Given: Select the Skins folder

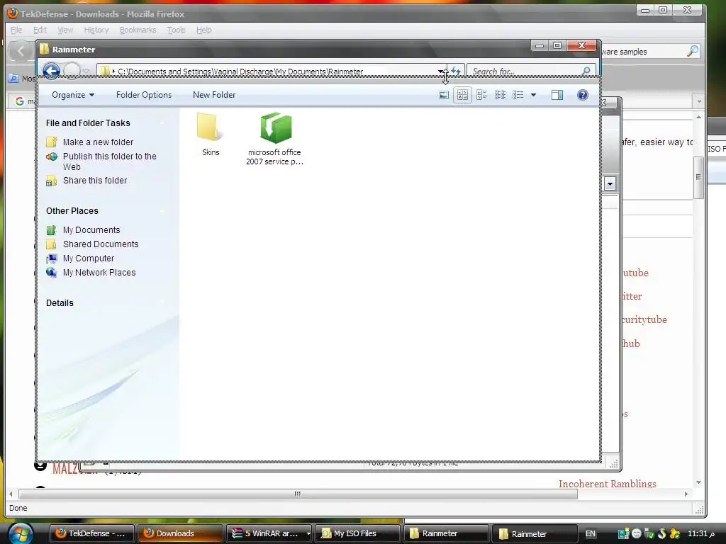Looking at the screenshot, I should coord(210,134).
